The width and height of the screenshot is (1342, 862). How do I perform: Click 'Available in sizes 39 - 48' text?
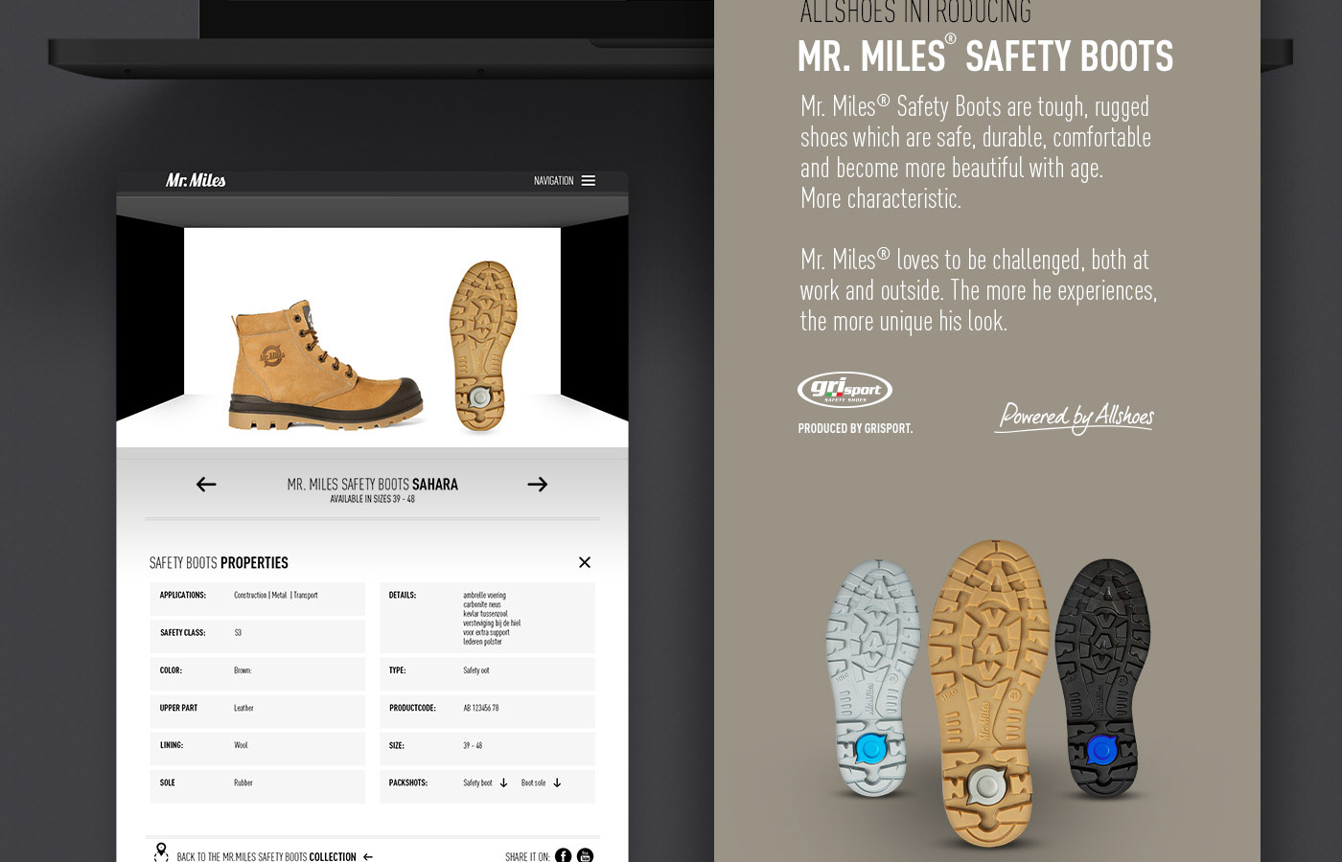[373, 499]
